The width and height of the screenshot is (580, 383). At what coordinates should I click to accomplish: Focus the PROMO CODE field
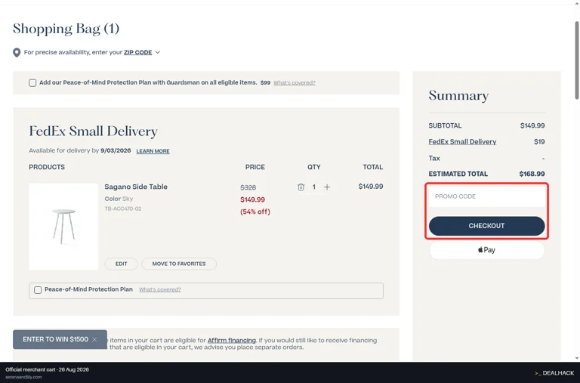coord(487,196)
